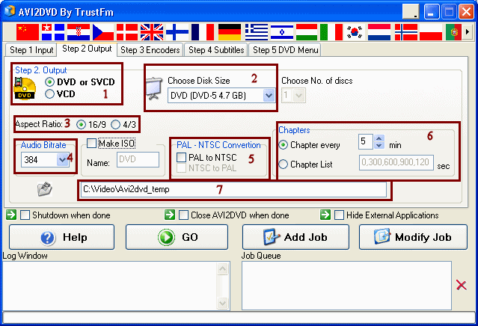478x326 pixels.
Task: Click green arrow beside Shutdown when done
Action: point(11,215)
